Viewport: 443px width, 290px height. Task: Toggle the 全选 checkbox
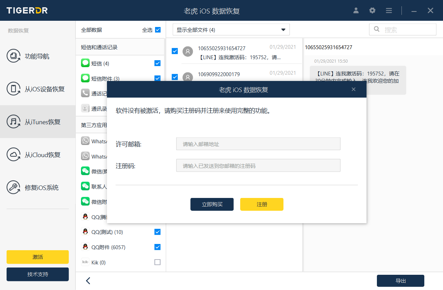(x=158, y=30)
